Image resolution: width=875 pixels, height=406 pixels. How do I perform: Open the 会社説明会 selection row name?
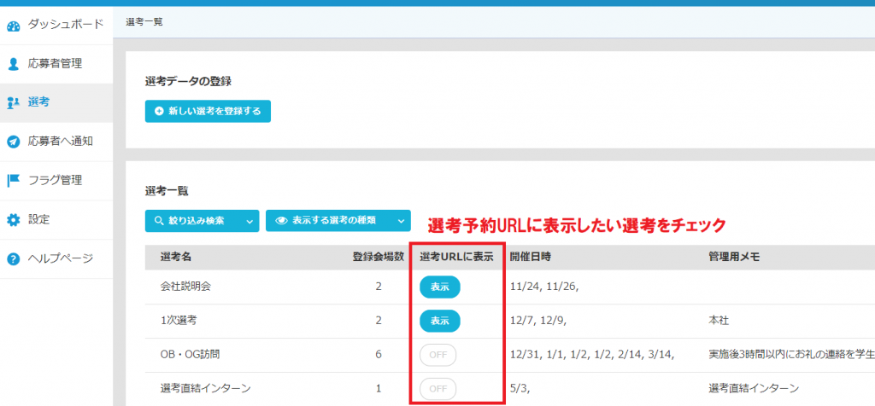(185, 287)
